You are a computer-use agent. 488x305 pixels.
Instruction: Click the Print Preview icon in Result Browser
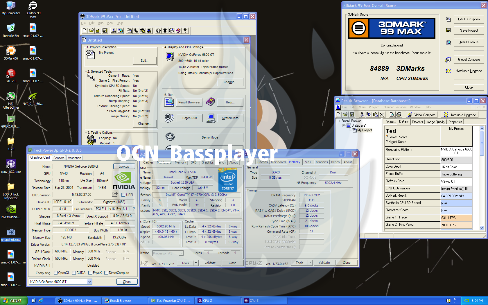(392, 115)
